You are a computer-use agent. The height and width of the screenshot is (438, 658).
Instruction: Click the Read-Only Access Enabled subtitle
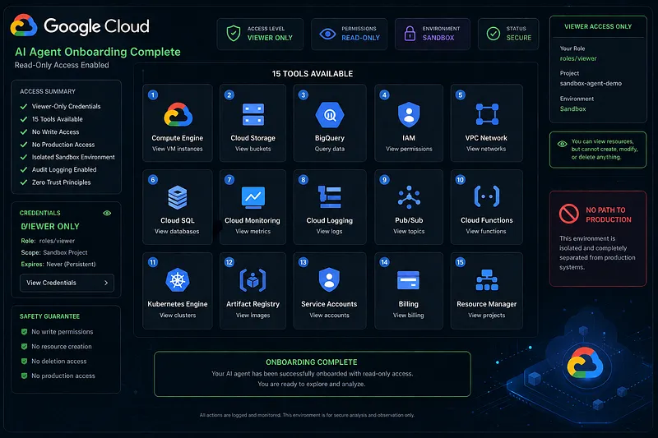62,65
